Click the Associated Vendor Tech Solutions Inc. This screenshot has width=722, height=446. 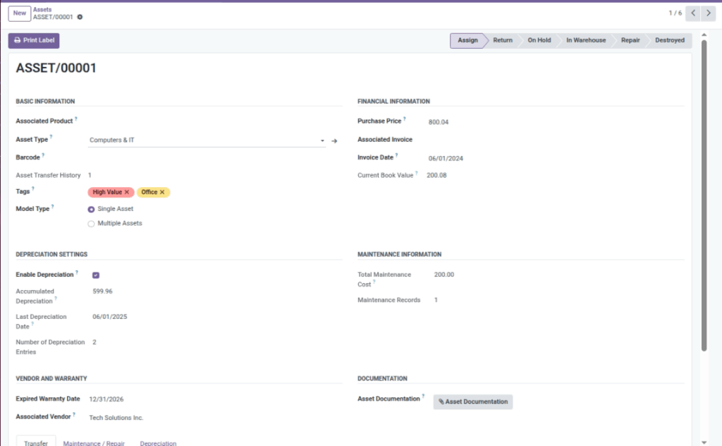(x=116, y=418)
